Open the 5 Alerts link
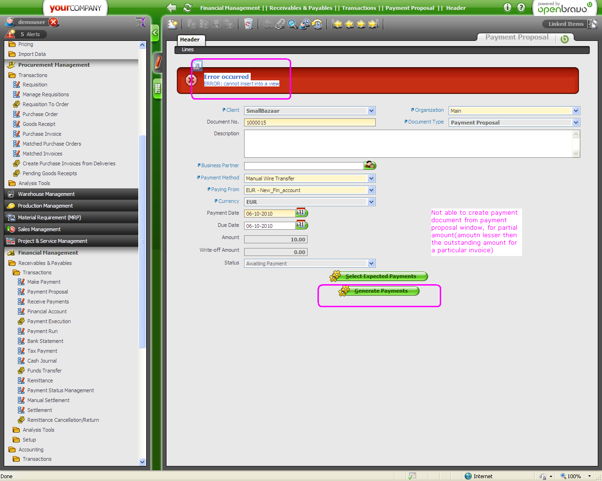The image size is (602, 481). 30,34
